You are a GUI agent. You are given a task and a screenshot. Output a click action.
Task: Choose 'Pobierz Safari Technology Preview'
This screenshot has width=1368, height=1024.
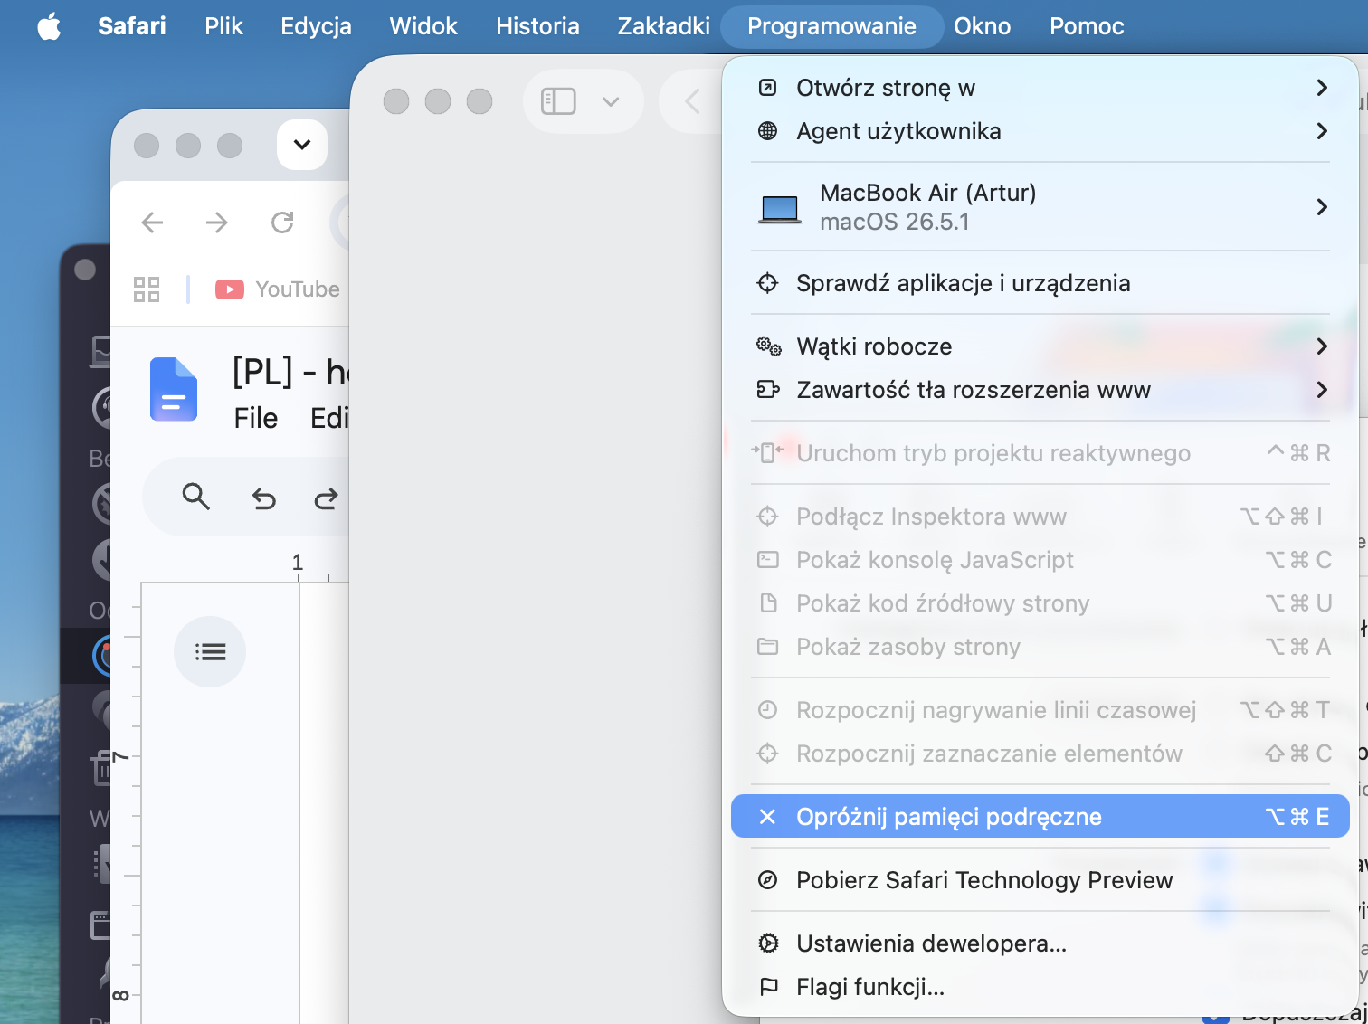coord(1040,880)
